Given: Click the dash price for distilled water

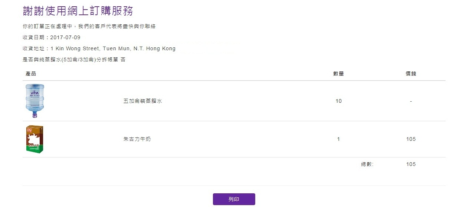Looking at the screenshot, I should coord(411,101).
